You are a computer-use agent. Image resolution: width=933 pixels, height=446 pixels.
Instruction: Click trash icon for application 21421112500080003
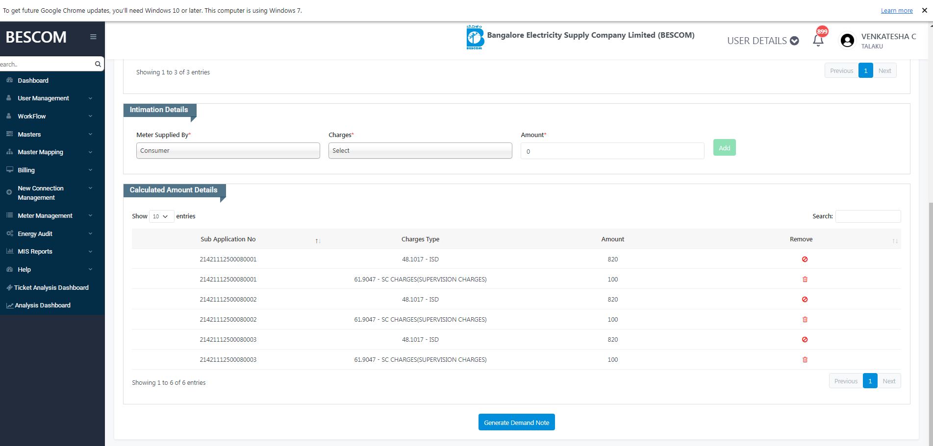point(805,360)
